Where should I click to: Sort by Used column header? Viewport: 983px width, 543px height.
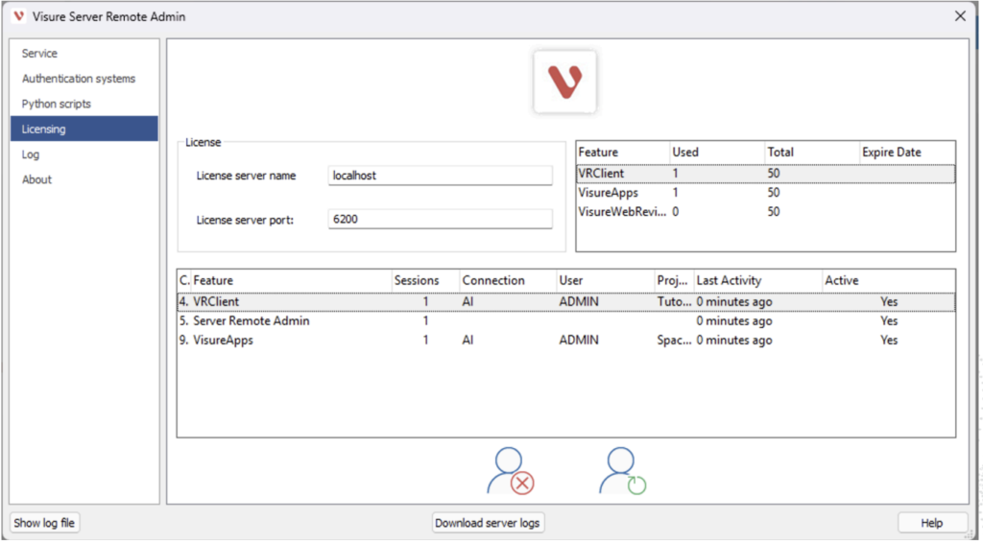717,153
